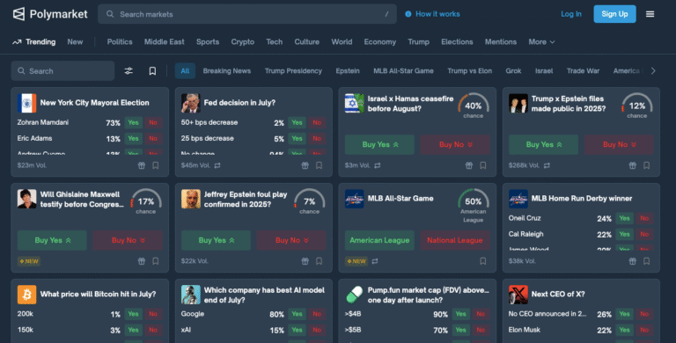
Task: Switch to the New tab
Action: tap(75, 42)
